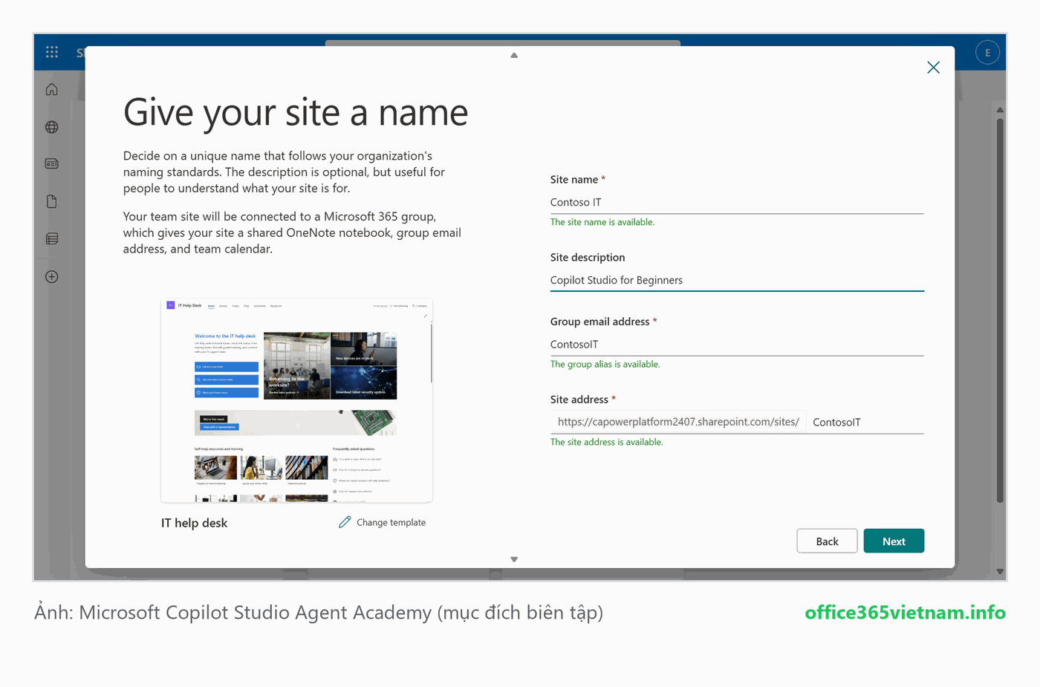
Task: Click the 'The site name is available.' message
Action: click(x=602, y=222)
